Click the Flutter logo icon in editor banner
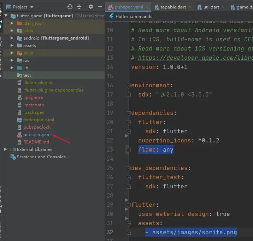This screenshot has width=253, height=241. 112,16
